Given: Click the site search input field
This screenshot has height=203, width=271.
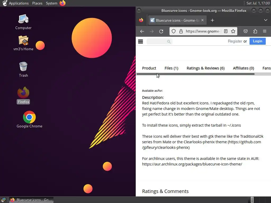Looking at the screenshot, I should coord(159,41).
